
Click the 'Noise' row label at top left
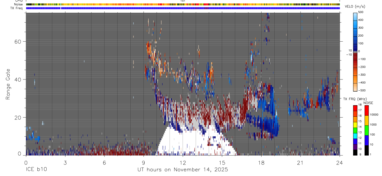[19, 4]
